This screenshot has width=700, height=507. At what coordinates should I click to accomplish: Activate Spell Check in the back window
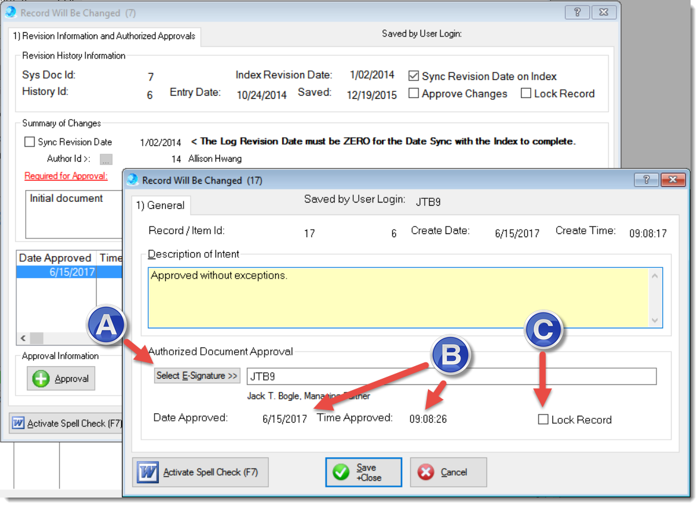click(x=67, y=423)
